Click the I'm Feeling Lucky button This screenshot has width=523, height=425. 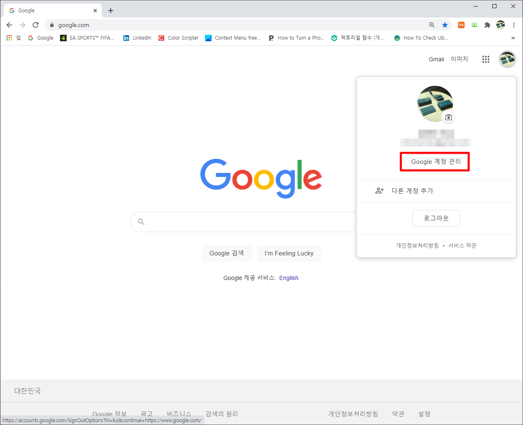pos(289,253)
